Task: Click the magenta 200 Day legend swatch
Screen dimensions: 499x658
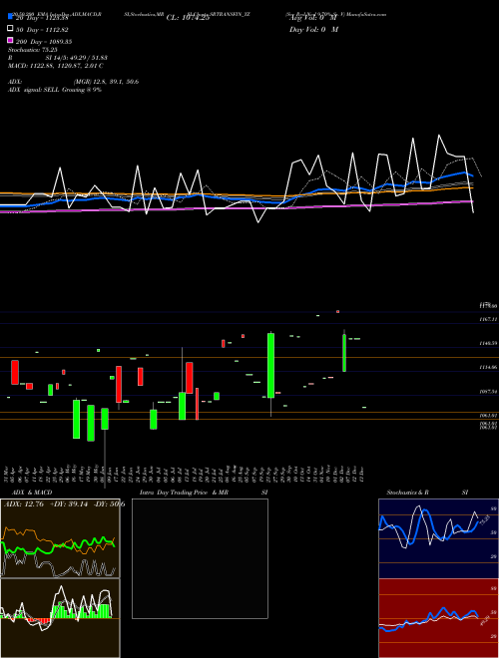Action: [10, 40]
